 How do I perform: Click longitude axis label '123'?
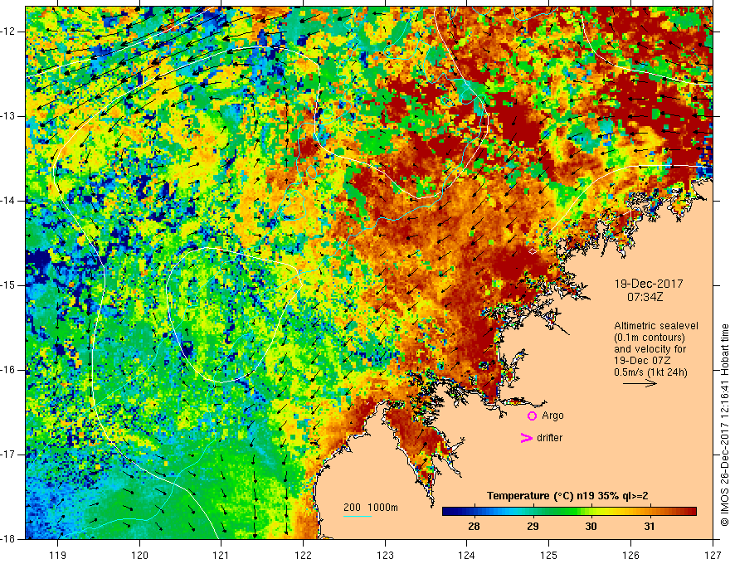(x=385, y=555)
